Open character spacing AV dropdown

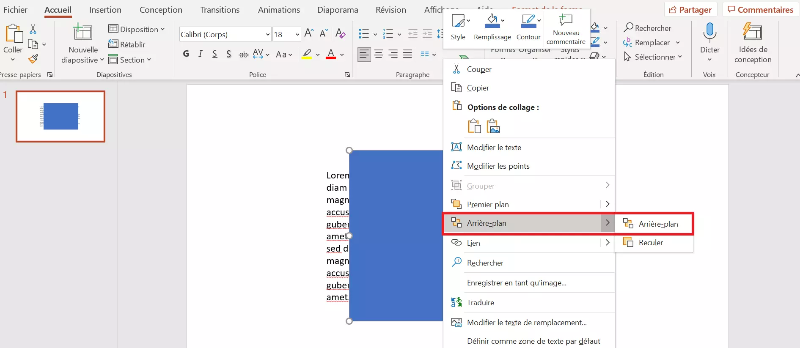coord(261,54)
